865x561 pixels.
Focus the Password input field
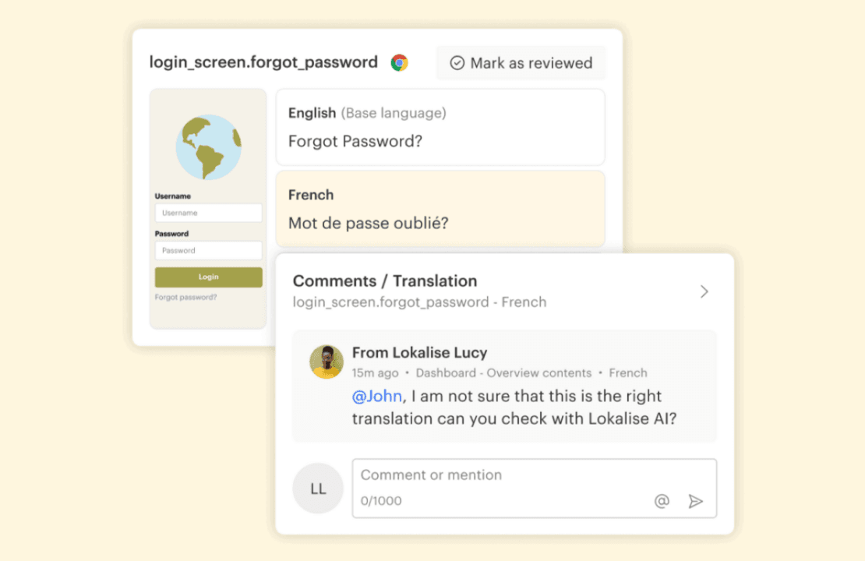[208, 250]
